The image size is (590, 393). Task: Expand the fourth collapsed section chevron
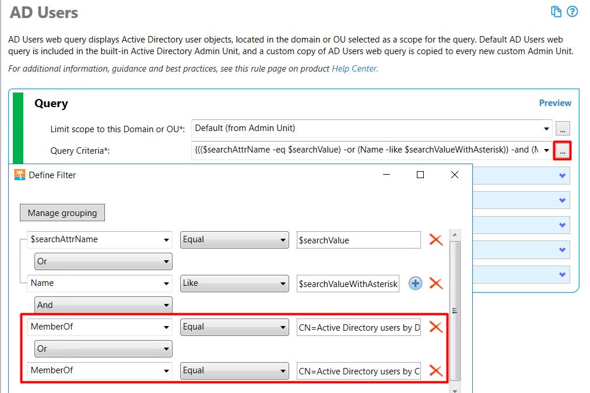coord(562,250)
